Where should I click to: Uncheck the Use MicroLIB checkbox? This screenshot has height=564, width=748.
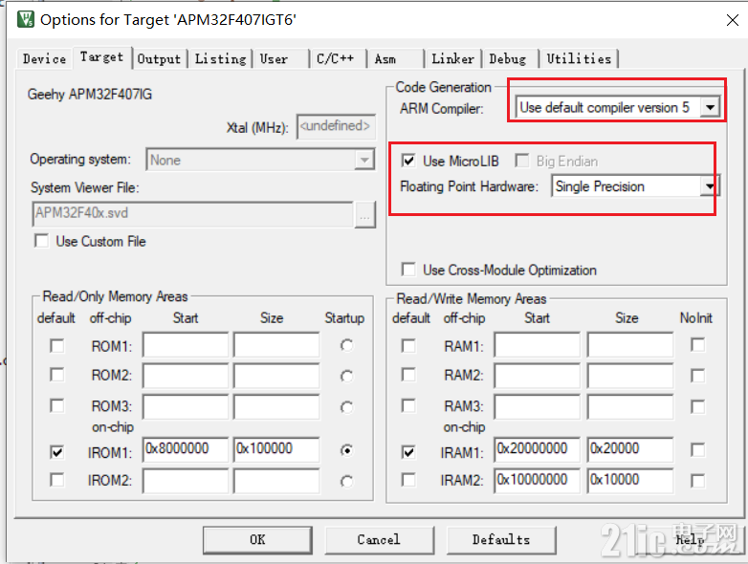pos(408,161)
